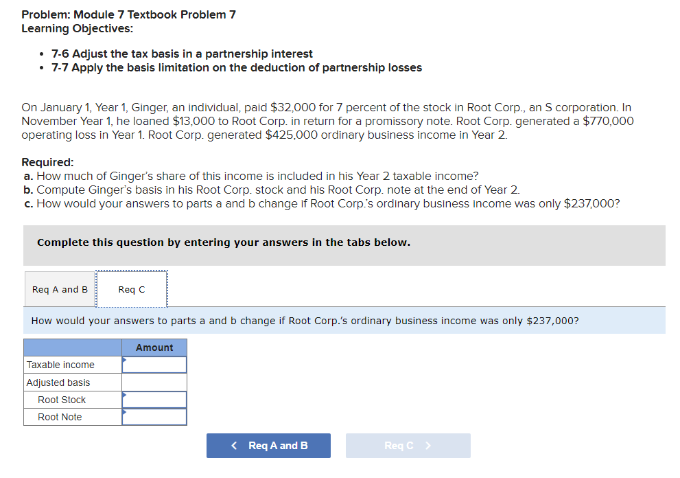Image resolution: width=680 pixels, height=478 pixels.
Task: Click the blue triangle in Taxable income cell
Action: coord(124,359)
